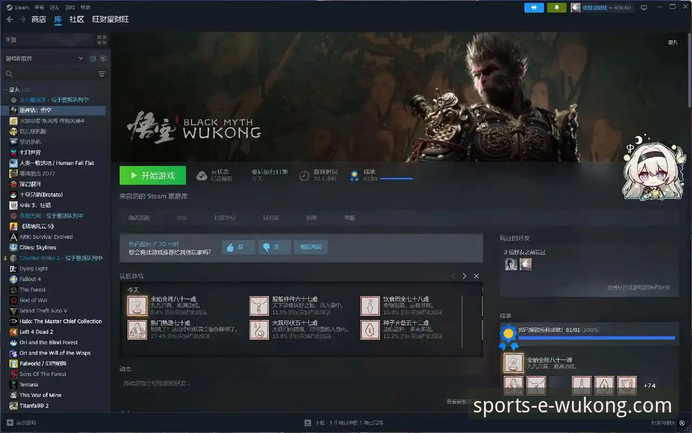Collapse the game category in sidebar
Image resolution: width=692 pixels, height=433 pixels.
click(x=5, y=89)
